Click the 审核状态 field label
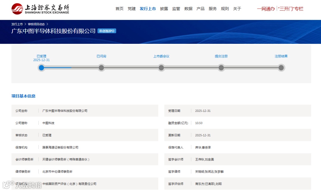The width and height of the screenshot is (321, 191). 21,135
